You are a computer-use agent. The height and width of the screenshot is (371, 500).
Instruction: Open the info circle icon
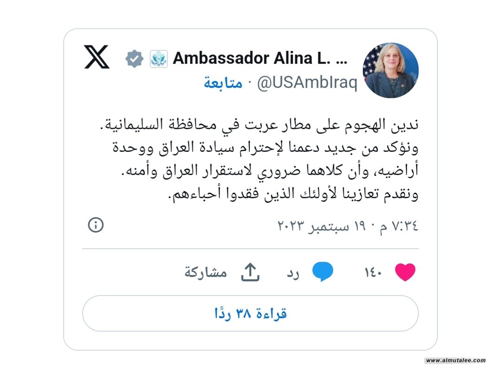pos(95,225)
